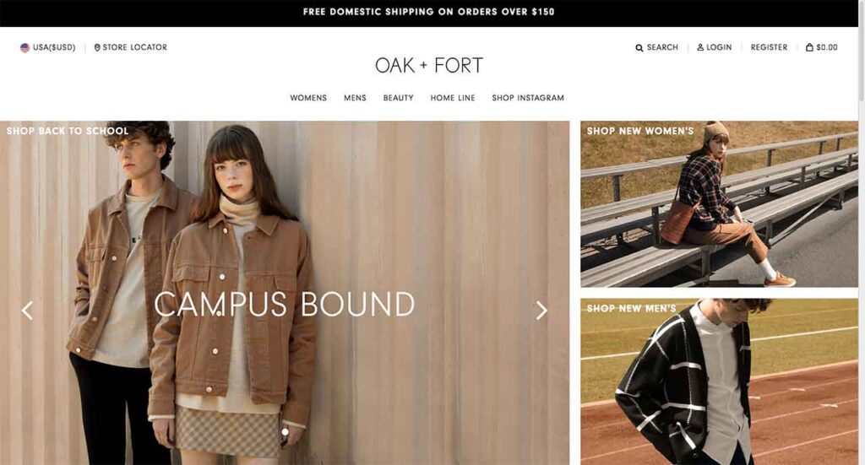Click the Register link

tap(769, 47)
